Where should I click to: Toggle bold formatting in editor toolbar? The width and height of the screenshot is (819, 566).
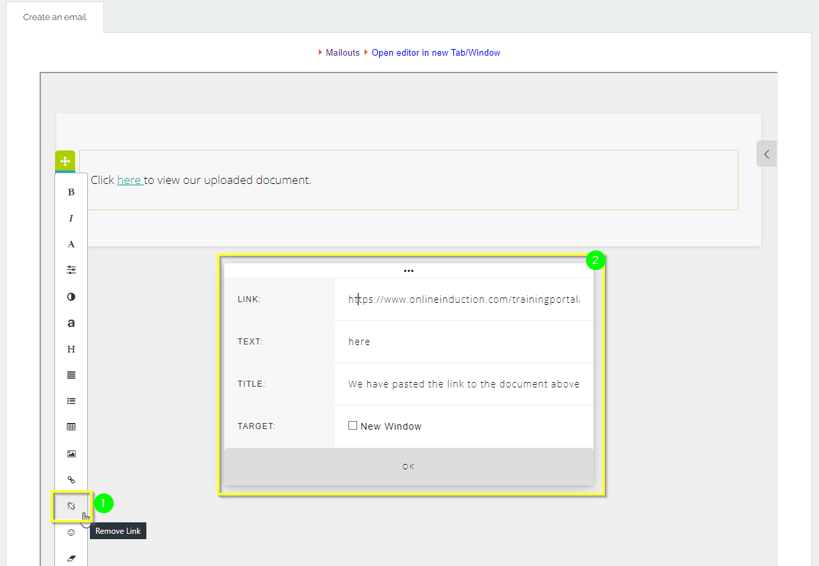(71, 192)
